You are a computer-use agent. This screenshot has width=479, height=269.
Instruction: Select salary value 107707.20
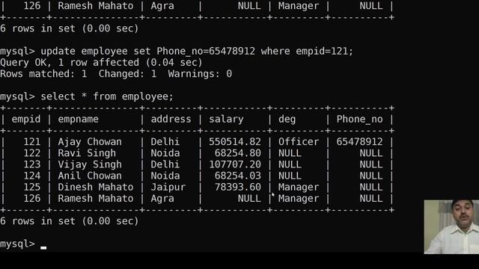(x=235, y=164)
